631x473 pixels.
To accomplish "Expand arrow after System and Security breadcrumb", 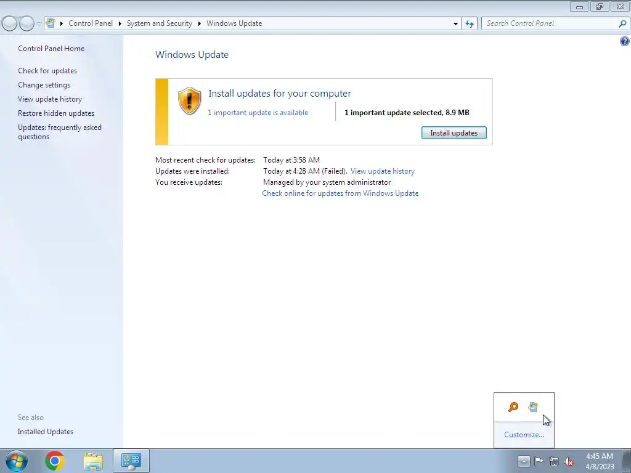I will click(199, 23).
